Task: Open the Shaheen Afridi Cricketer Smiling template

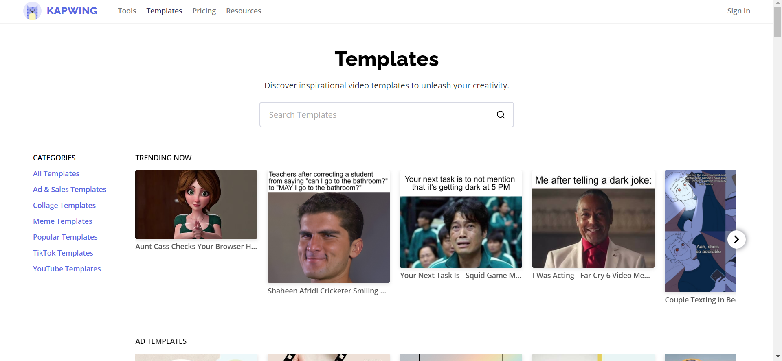Action: pyautogui.click(x=329, y=226)
